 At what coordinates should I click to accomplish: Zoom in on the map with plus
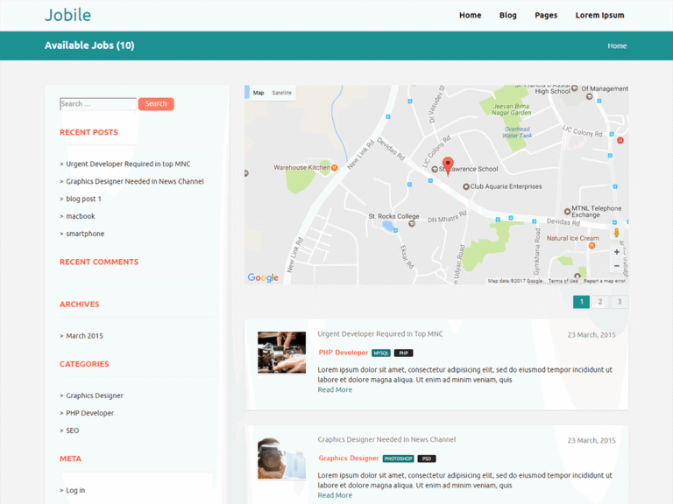[x=617, y=252]
